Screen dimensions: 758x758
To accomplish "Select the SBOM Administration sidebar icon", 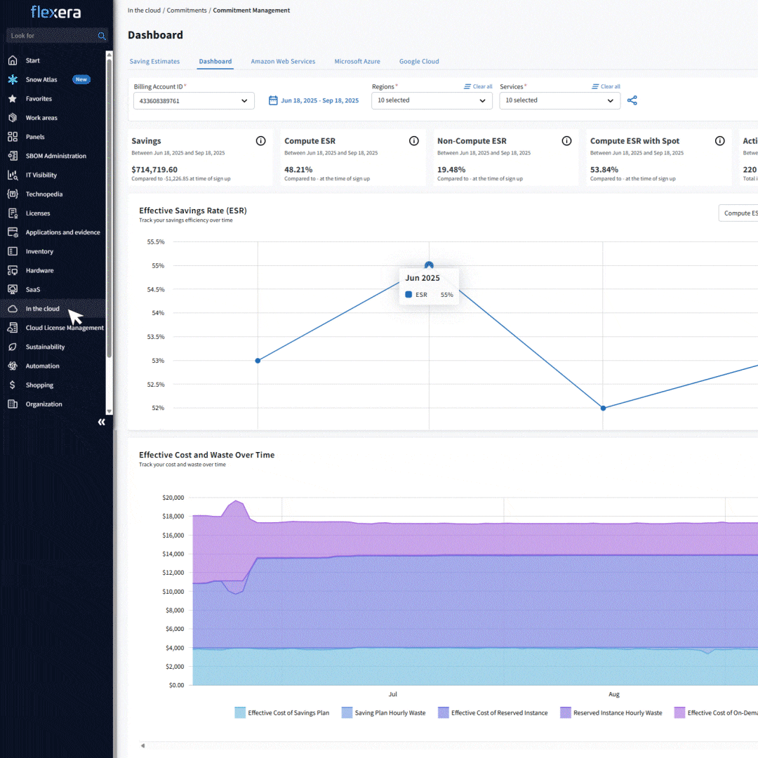I will pos(14,155).
